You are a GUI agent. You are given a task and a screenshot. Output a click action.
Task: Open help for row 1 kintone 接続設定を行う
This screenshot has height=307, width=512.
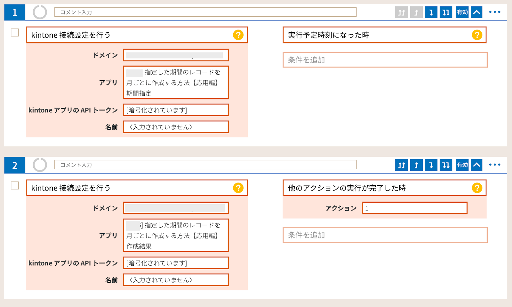click(238, 35)
